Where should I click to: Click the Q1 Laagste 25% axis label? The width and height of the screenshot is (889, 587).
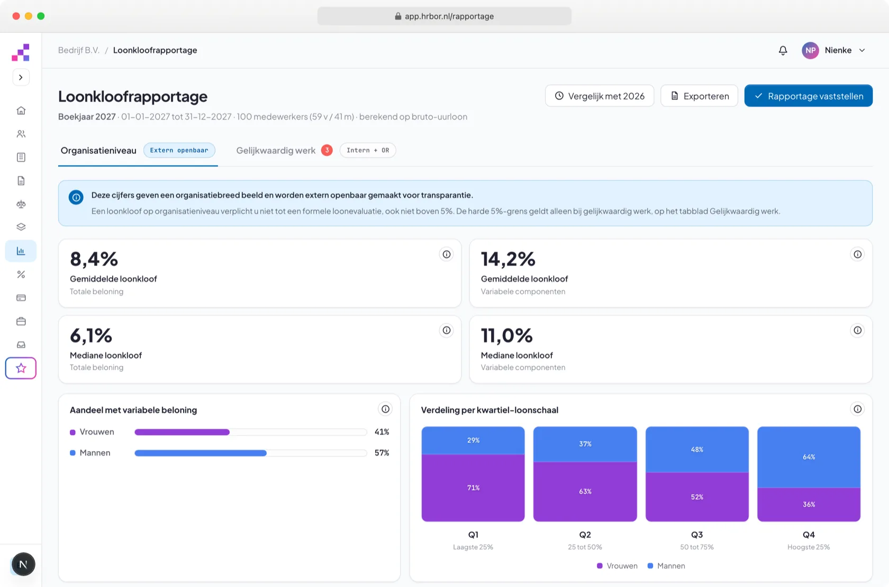point(473,547)
